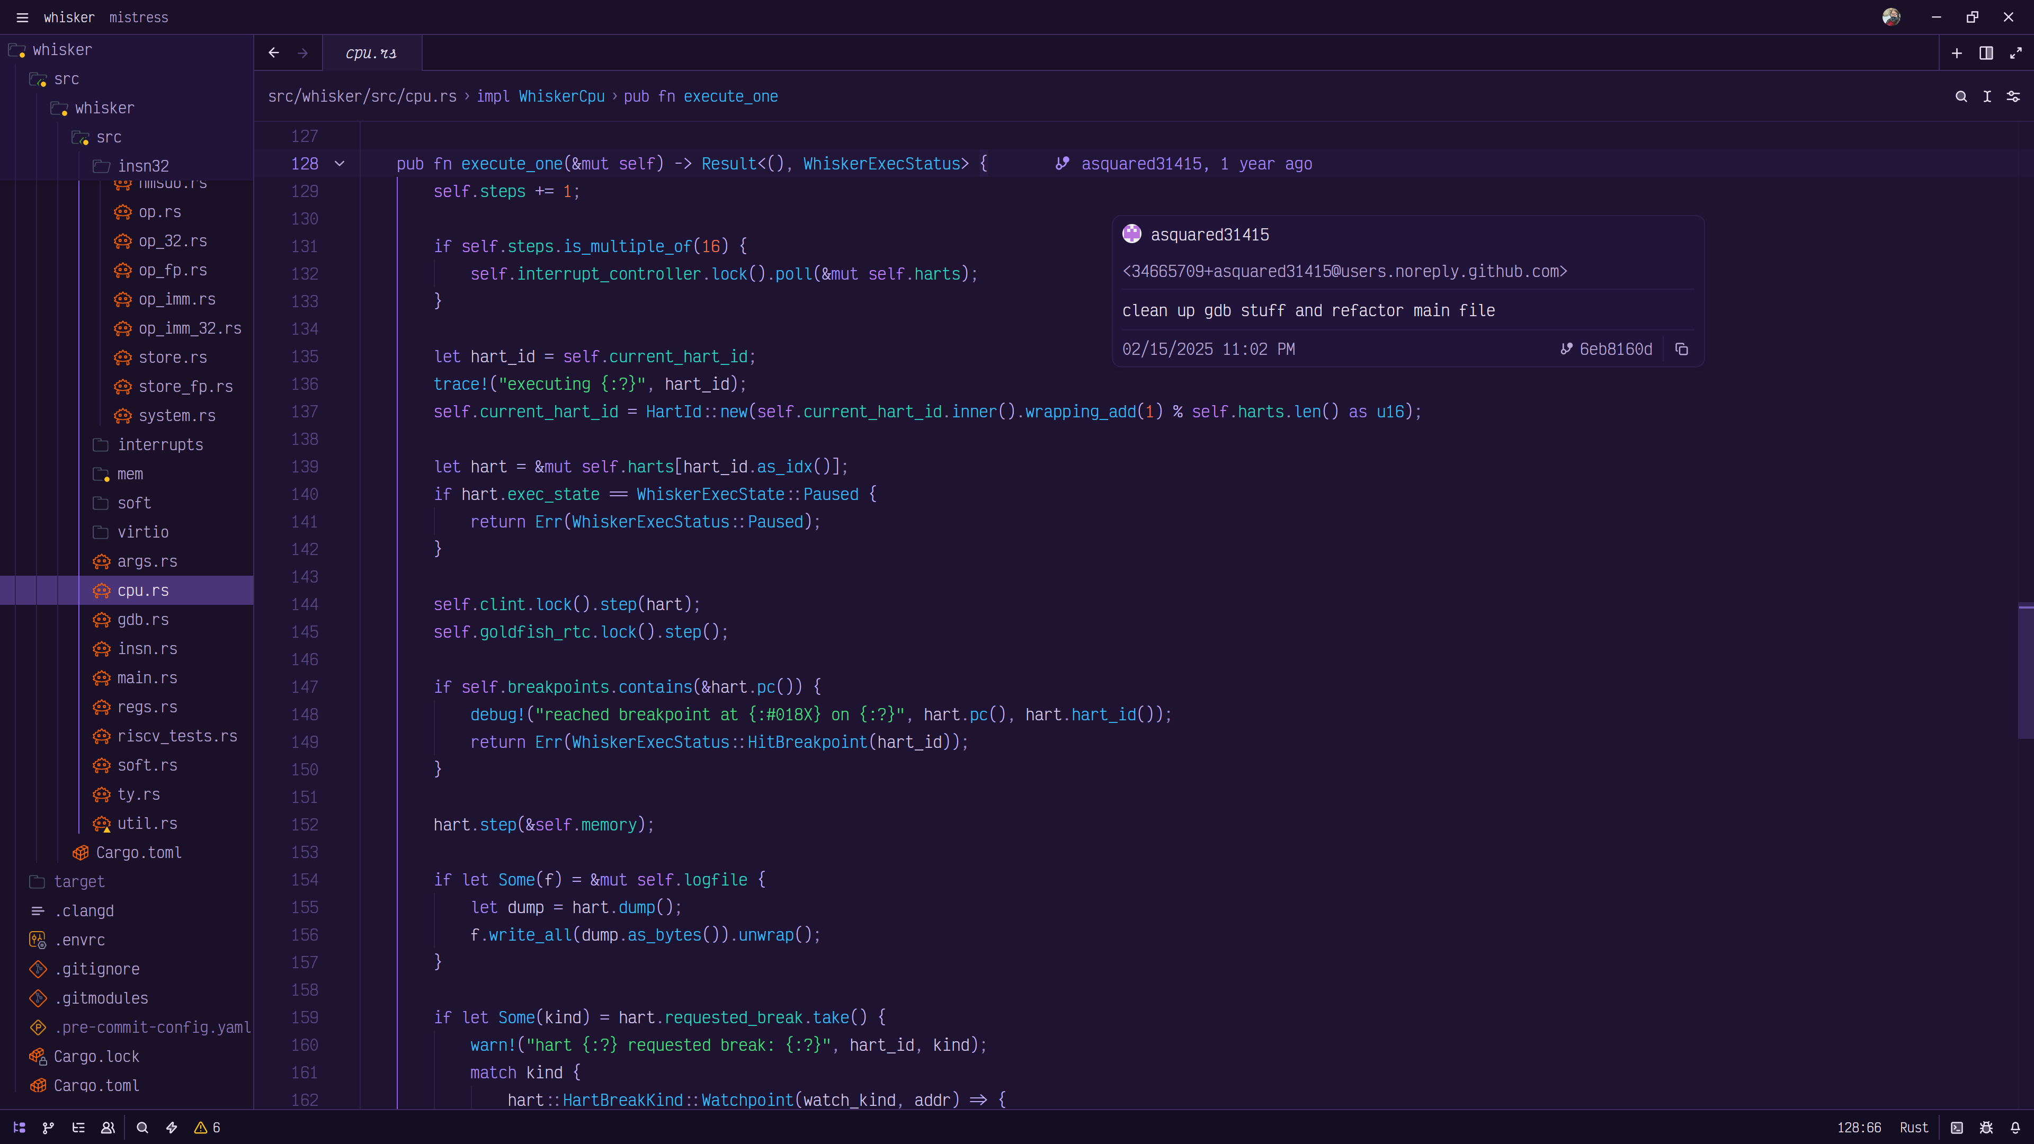The height and width of the screenshot is (1144, 2034).
Task: Expand the soft folder
Action: point(127,503)
